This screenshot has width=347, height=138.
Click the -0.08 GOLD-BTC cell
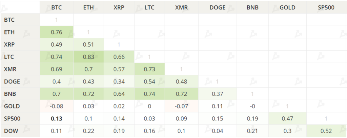coord(56,106)
